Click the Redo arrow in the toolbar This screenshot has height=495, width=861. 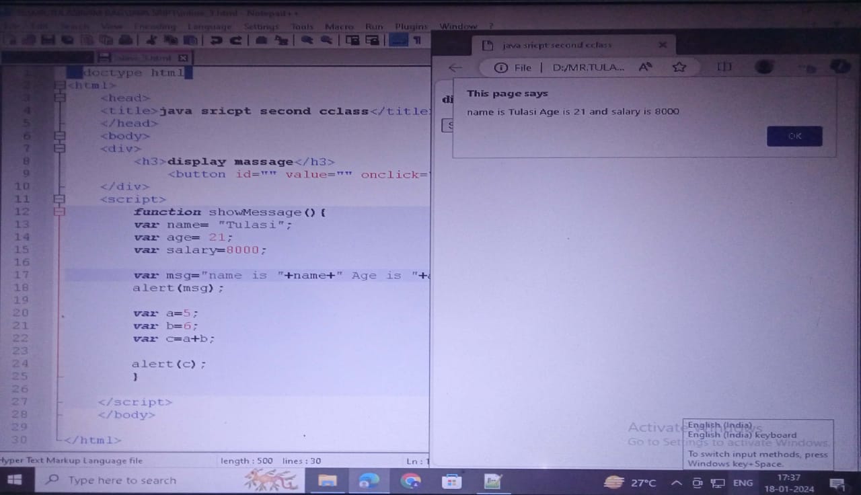pos(235,40)
